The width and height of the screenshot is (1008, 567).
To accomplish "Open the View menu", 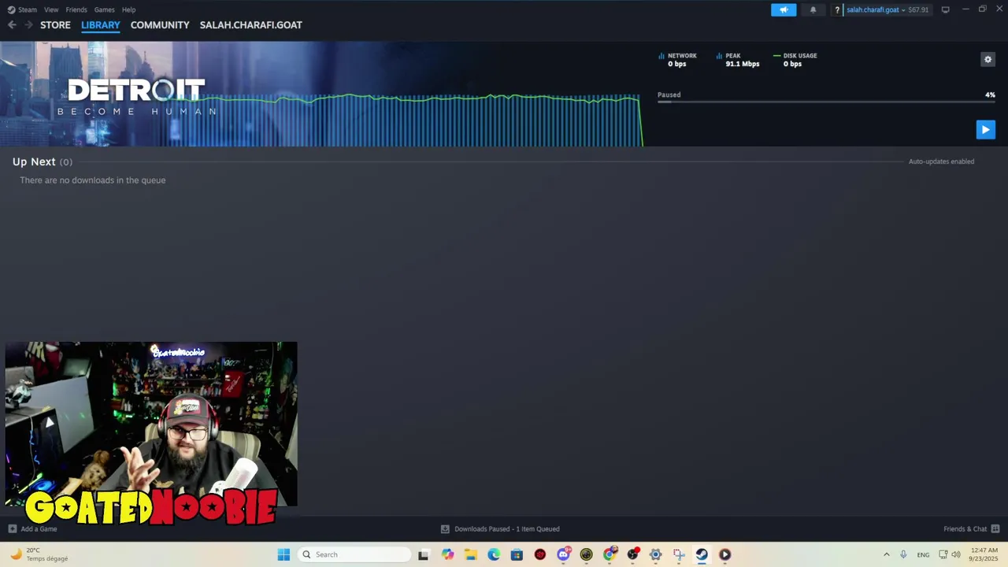I will (51, 9).
